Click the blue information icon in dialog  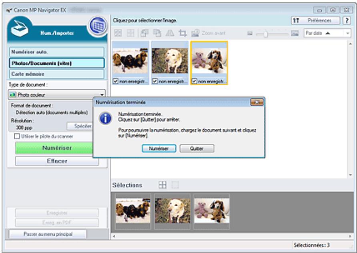point(105,118)
